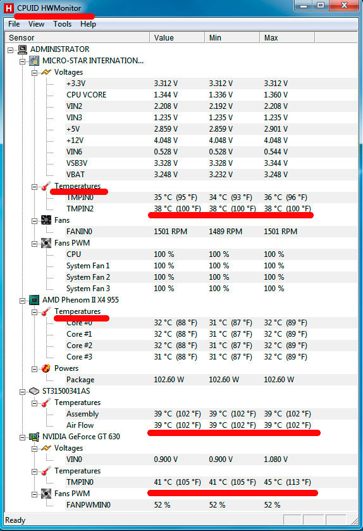
Task: Open the View menu
Action: click(x=36, y=24)
